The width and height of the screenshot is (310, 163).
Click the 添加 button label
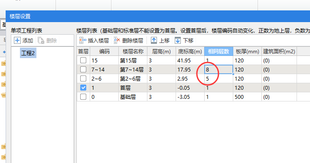[28, 40]
